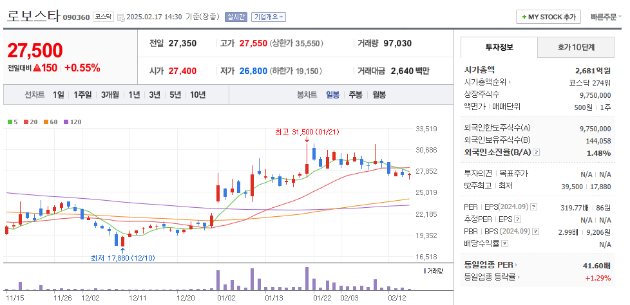The width and height of the screenshot is (630, 305).
Task: Click the 외국인보유주식수(B) value 144,058
Action: (598, 141)
